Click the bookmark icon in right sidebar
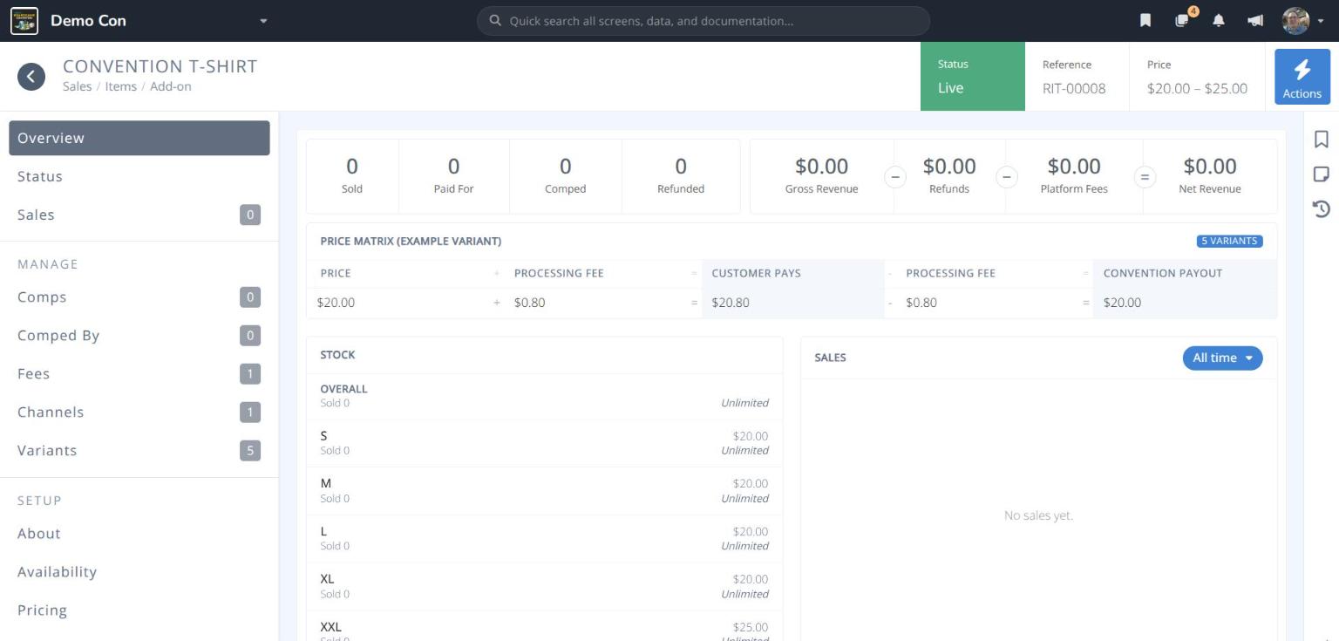Screen dimensions: 1339x641 tap(1322, 140)
